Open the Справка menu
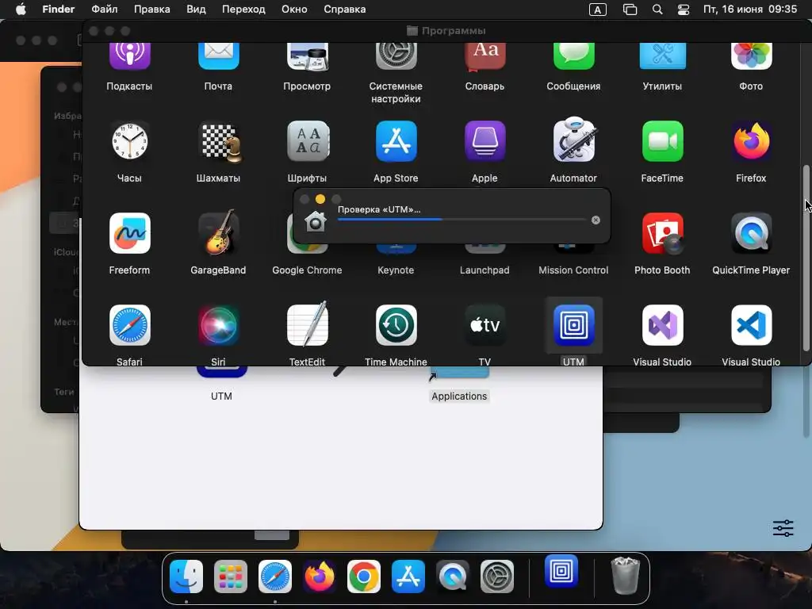The image size is (812, 609). click(345, 10)
